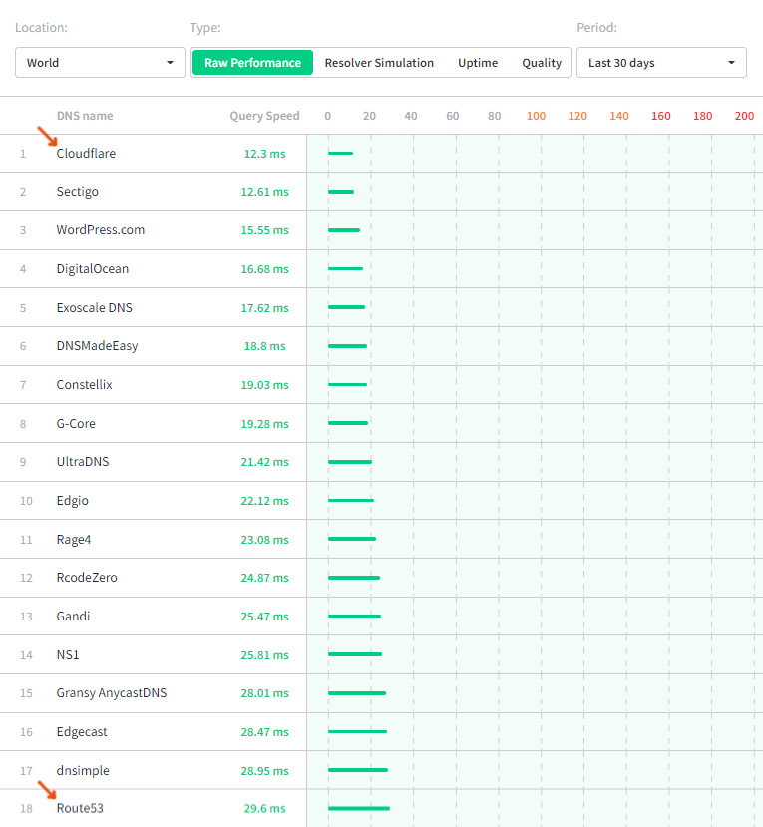Click the 29.6 ms value for Route53
The width and height of the screenshot is (763, 827).
tap(264, 808)
